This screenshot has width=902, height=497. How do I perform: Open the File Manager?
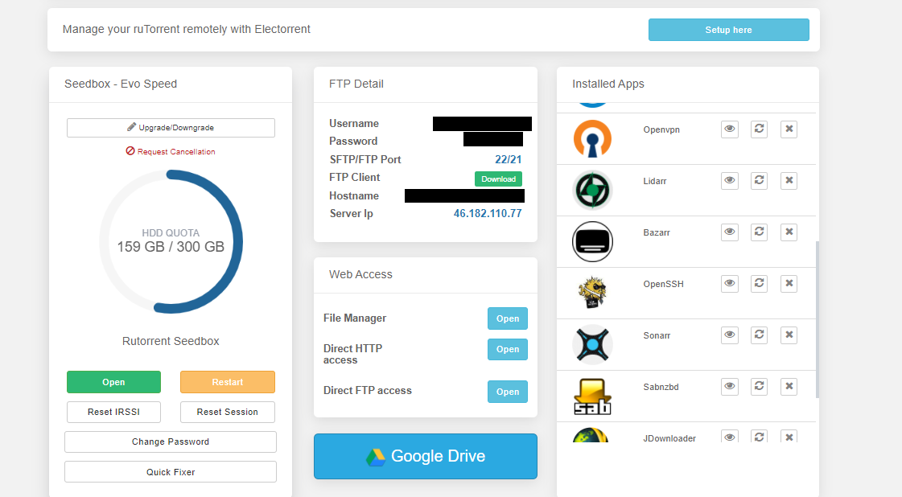click(x=507, y=318)
